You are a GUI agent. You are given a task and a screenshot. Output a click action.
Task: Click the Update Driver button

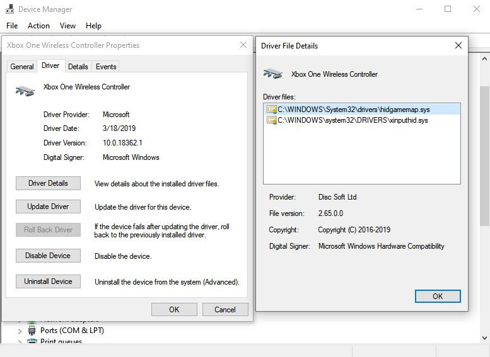(48, 207)
